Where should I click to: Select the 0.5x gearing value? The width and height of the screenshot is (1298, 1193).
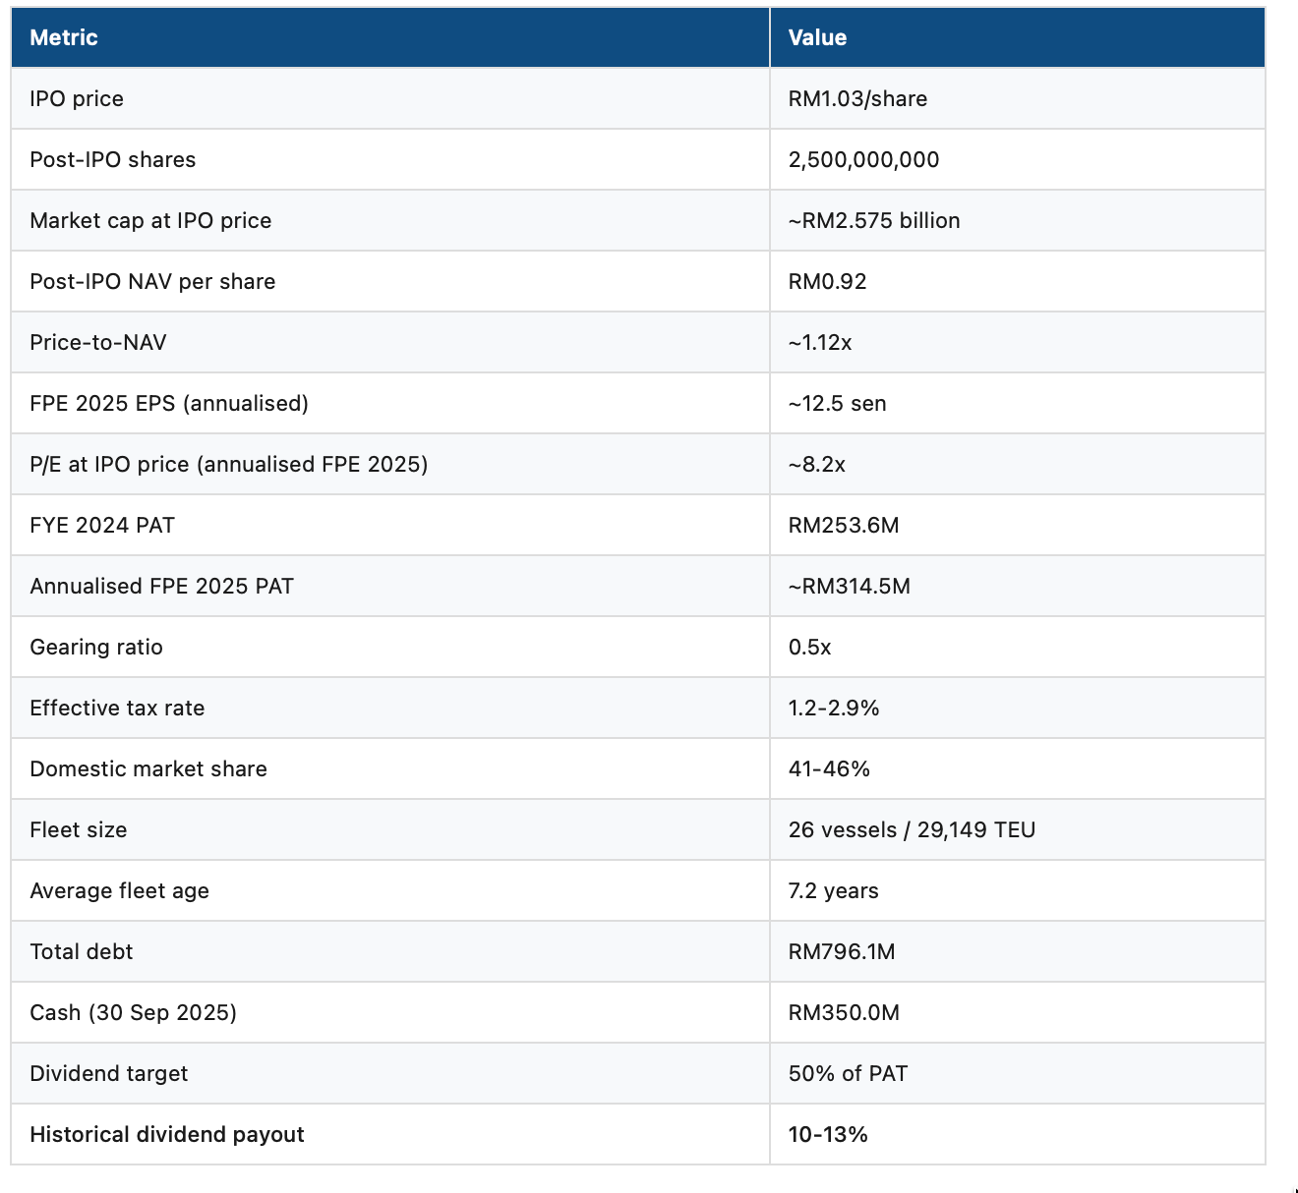(x=809, y=647)
